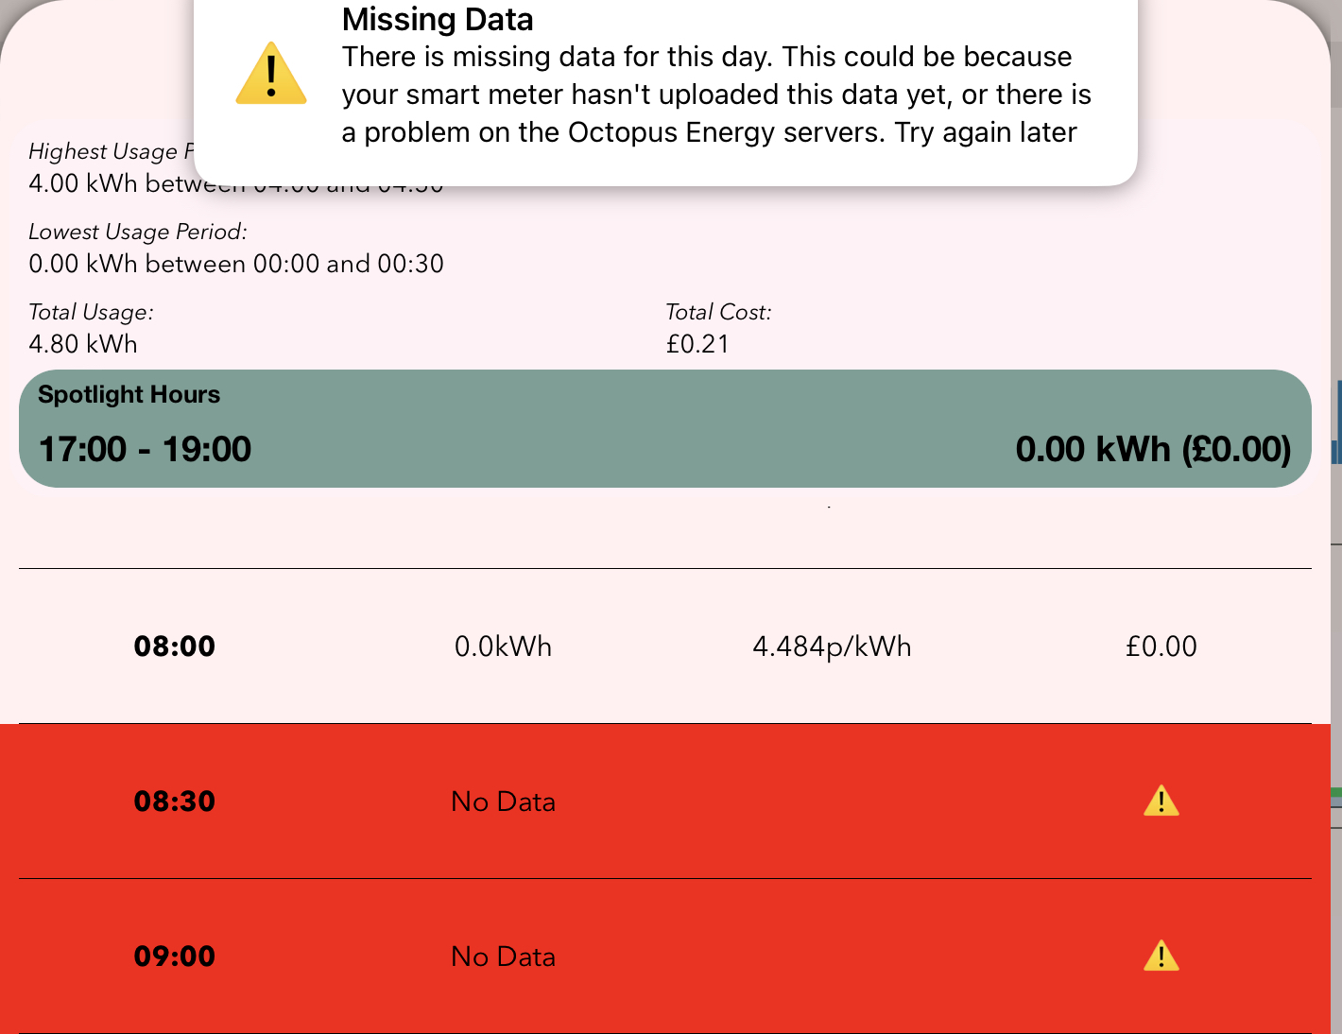
Task: Click the 17:00 - 19:00 spotlight time range
Action: click(145, 449)
